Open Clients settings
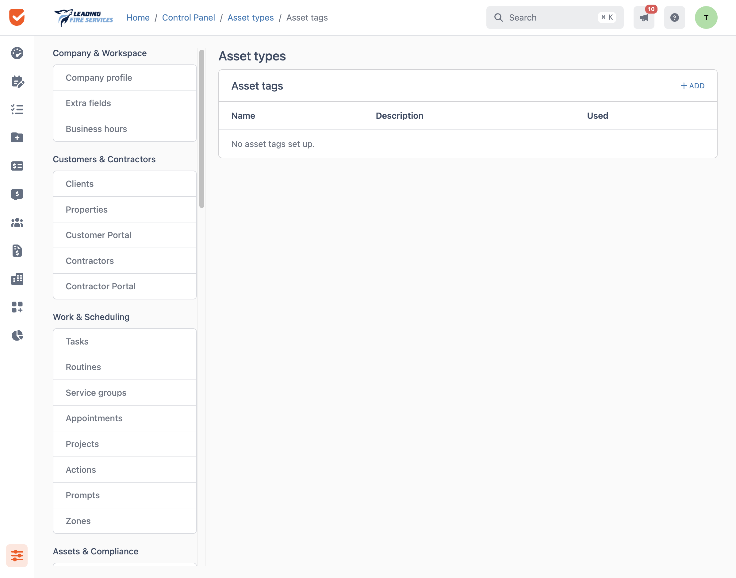The width and height of the screenshot is (736, 578). tap(125, 184)
